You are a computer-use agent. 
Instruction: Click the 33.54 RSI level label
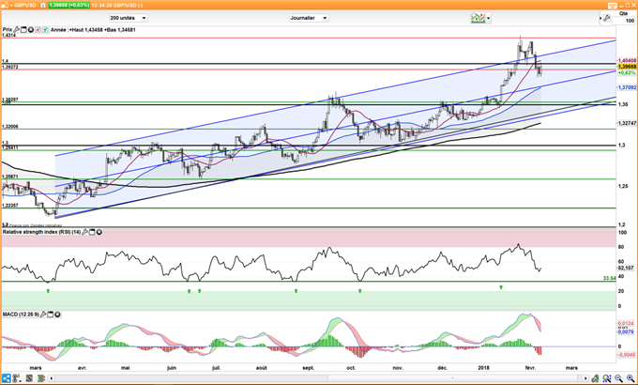coord(609,278)
